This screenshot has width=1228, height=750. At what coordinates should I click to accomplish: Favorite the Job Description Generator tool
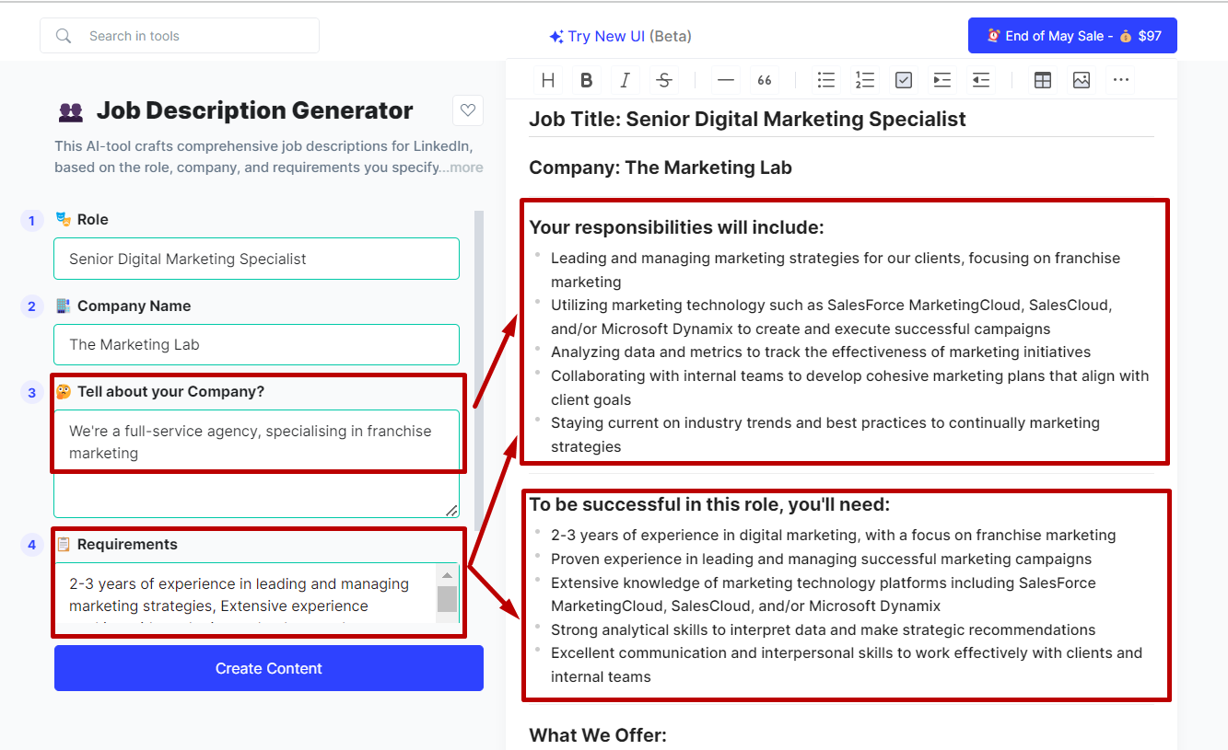468,110
